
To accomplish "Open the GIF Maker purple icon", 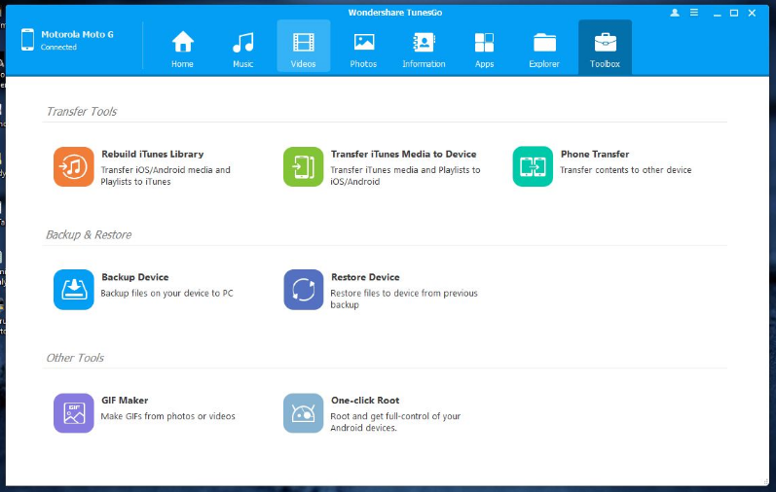I will click(74, 412).
